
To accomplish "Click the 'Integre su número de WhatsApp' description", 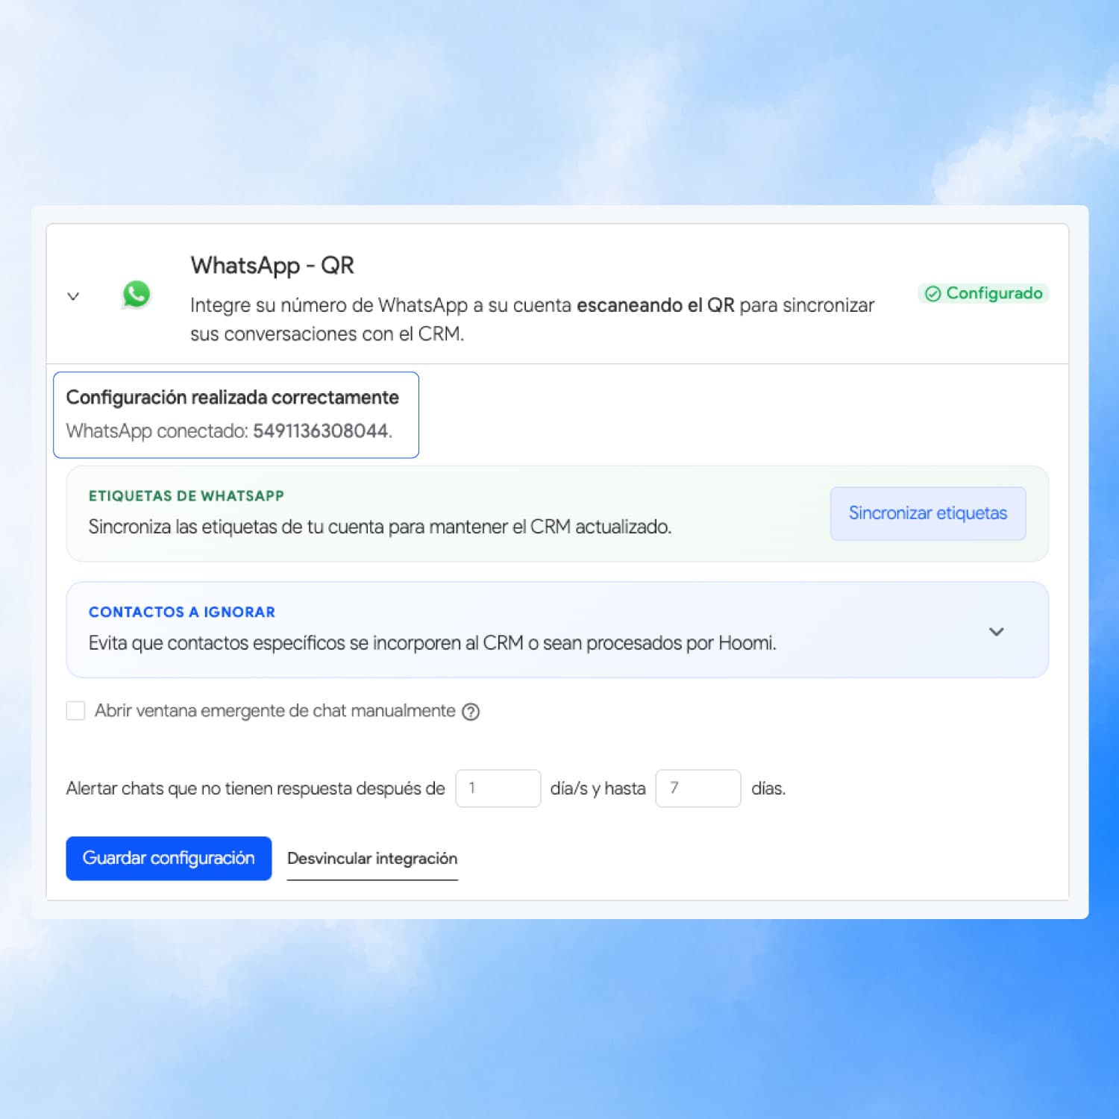I will (532, 319).
